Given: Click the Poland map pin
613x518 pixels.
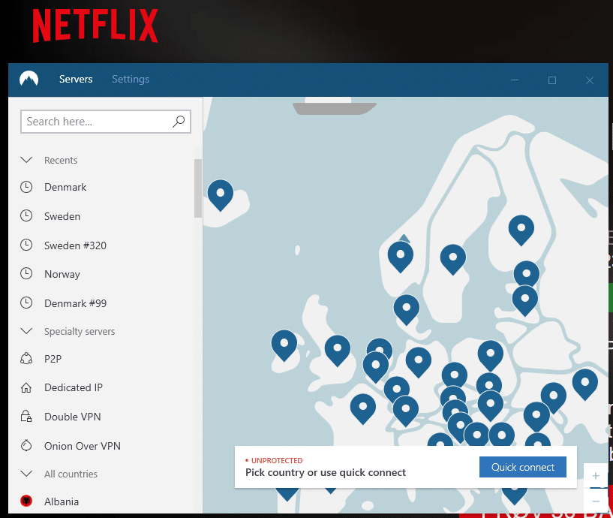Looking at the screenshot, I should pos(490,356).
